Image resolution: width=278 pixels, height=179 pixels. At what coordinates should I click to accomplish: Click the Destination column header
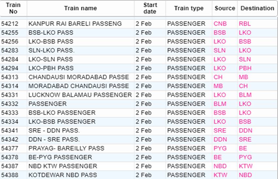pyautogui.click(x=257, y=8)
